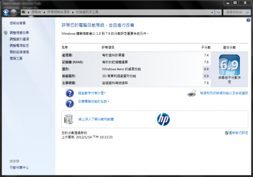Open 進階工具 link

coord(16,58)
